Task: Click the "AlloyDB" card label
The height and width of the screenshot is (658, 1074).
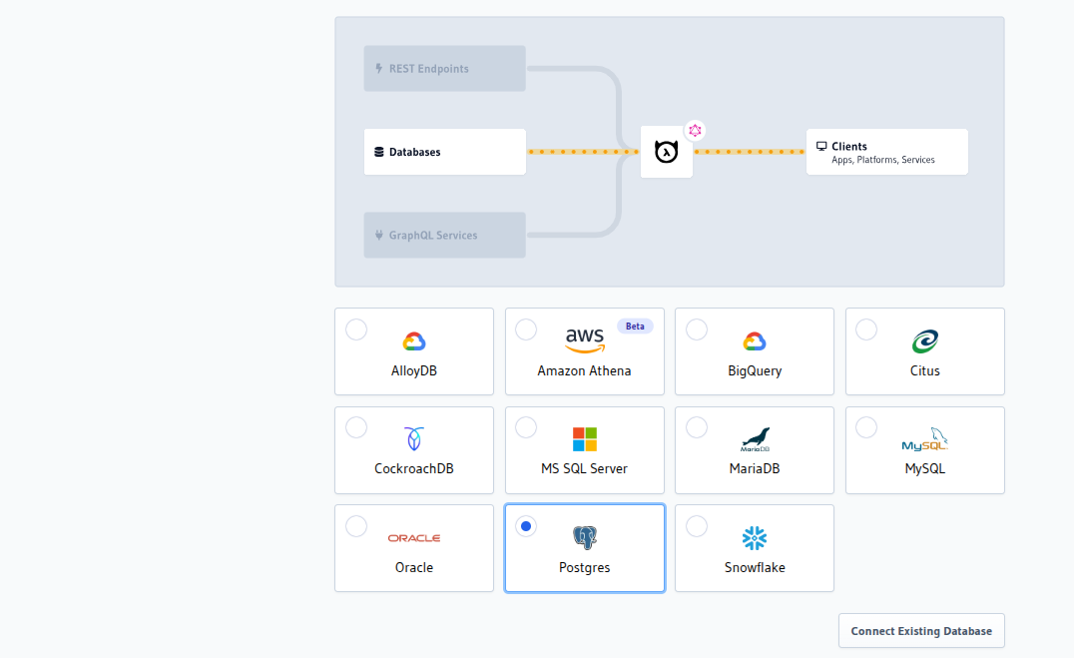Action: (x=413, y=370)
